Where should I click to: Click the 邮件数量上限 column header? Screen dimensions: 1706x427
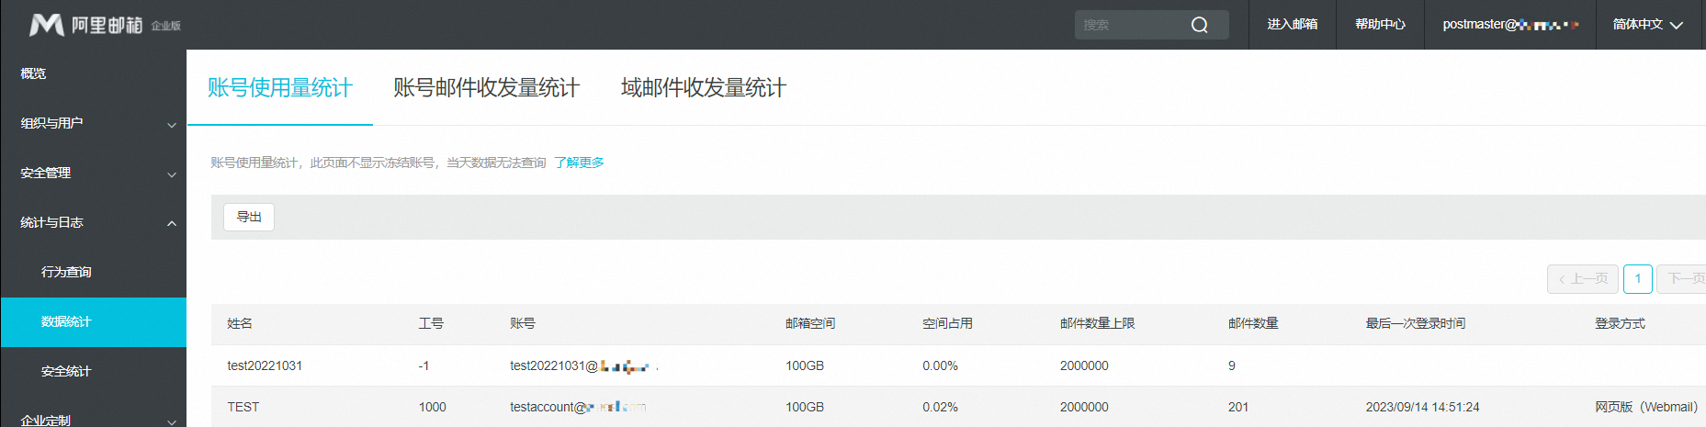(x=1097, y=323)
